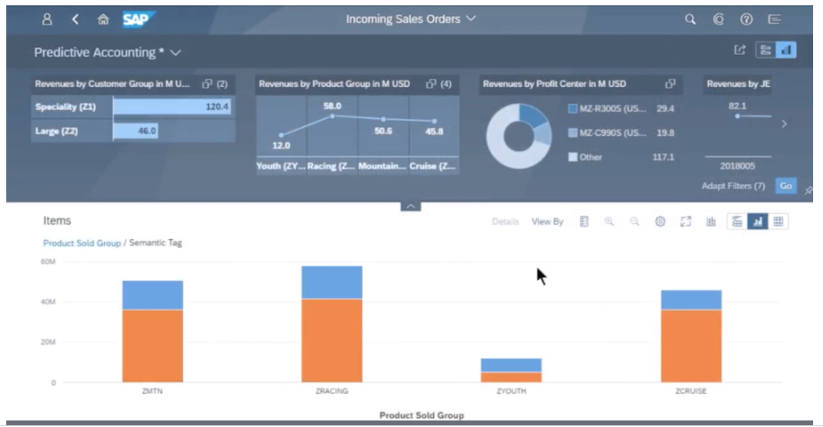The image size is (823, 427).
Task: Select the Speciality (Z1) bar
Action: tap(171, 107)
